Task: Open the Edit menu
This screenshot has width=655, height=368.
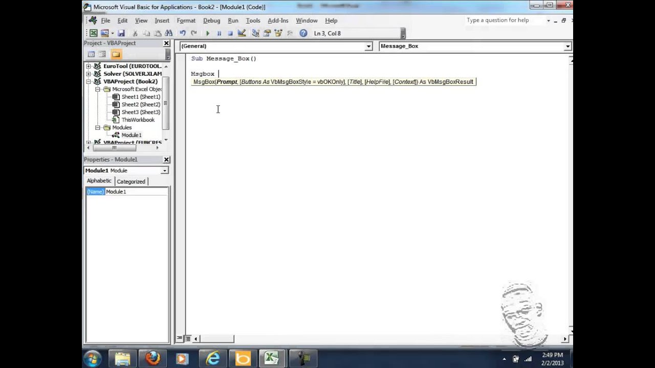Action: (122, 20)
